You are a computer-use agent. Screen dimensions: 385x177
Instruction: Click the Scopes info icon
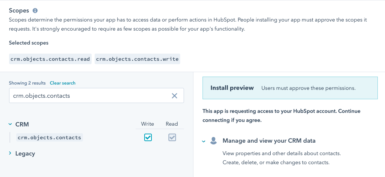point(35,11)
